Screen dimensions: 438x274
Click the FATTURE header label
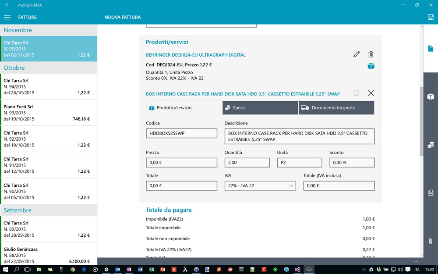[x=27, y=18]
